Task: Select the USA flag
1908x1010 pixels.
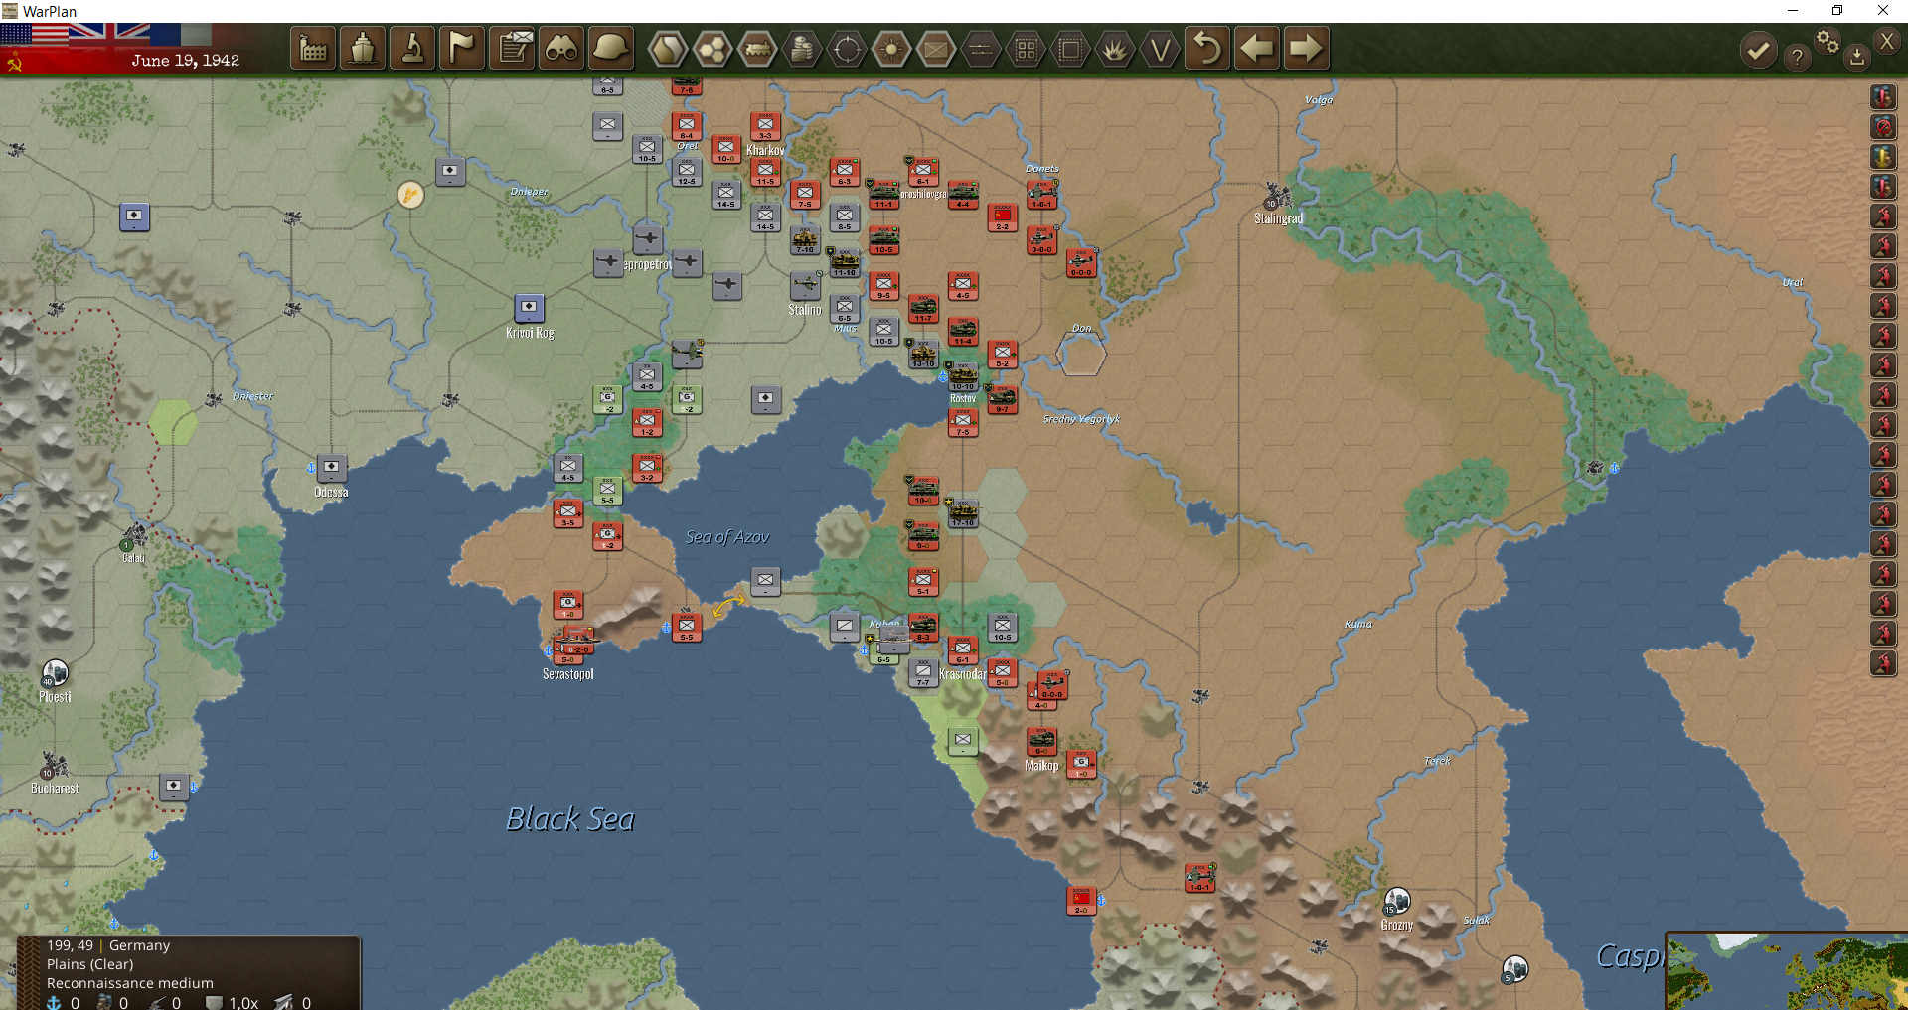Action: click(34, 35)
